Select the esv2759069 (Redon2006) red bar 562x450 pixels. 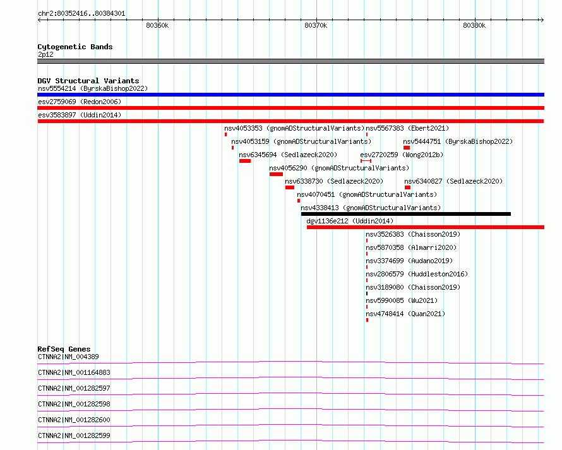(x=290, y=108)
